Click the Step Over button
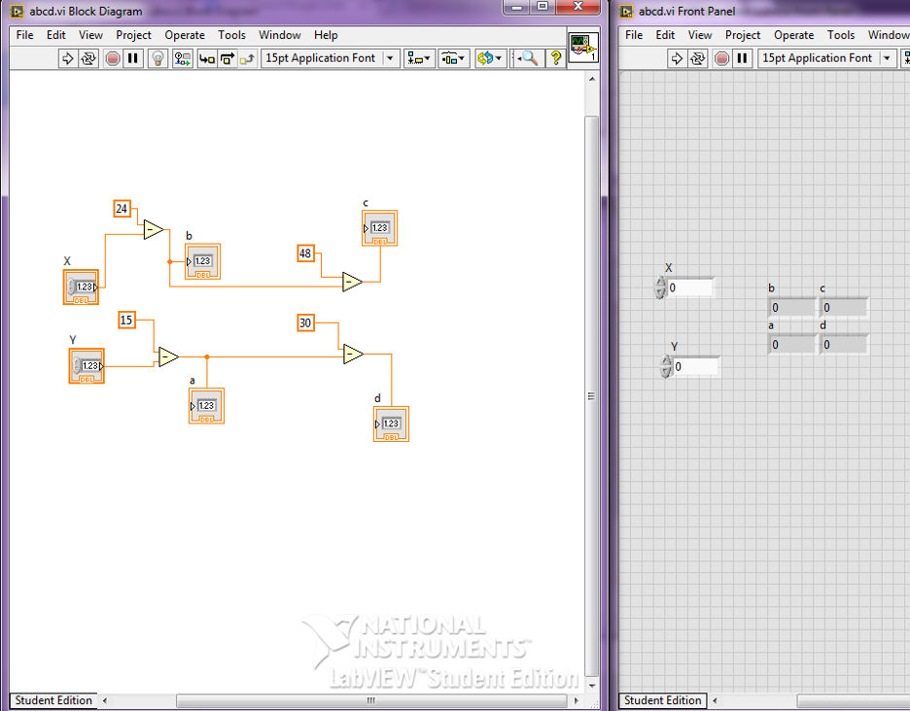This screenshot has width=910, height=711. (x=227, y=58)
